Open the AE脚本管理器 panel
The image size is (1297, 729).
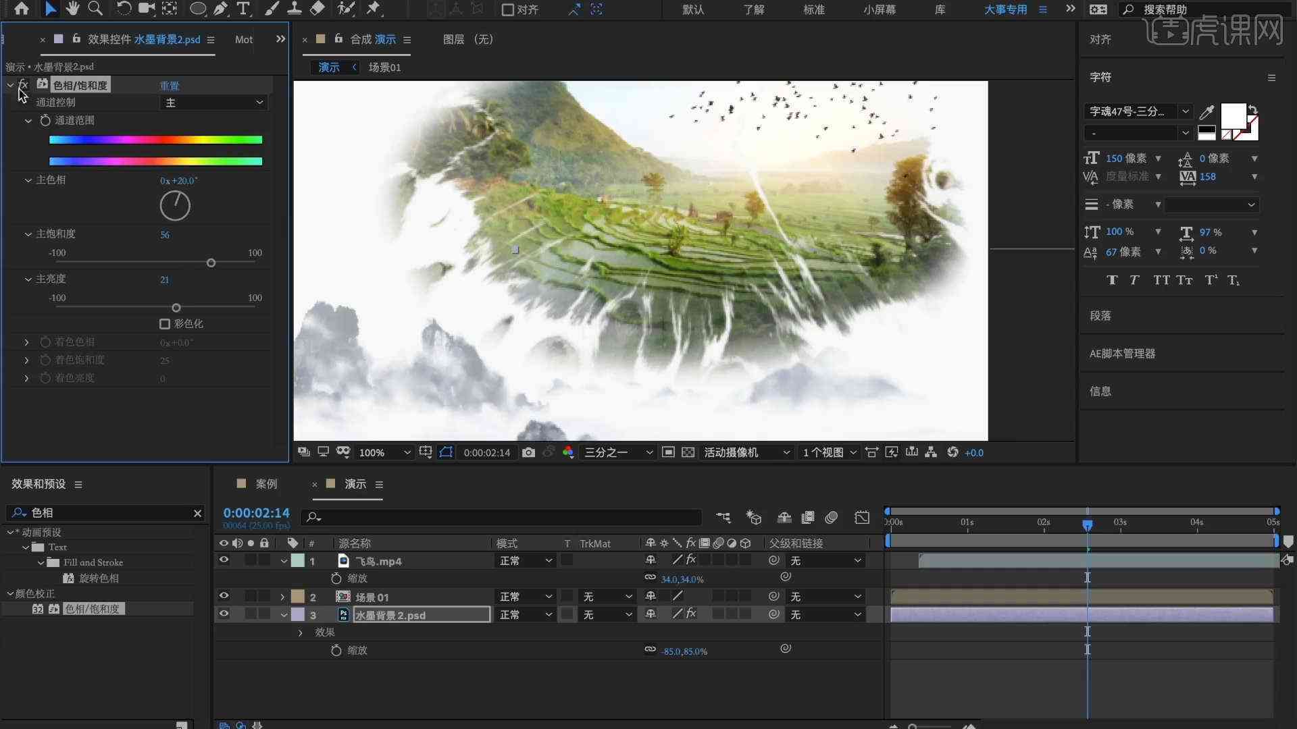pos(1122,354)
